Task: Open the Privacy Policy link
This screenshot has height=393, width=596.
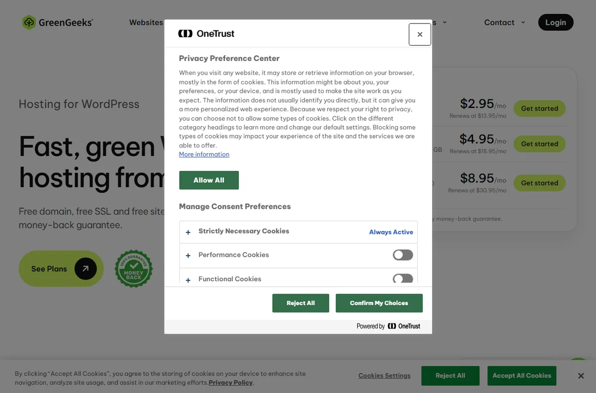Action: pos(230,383)
